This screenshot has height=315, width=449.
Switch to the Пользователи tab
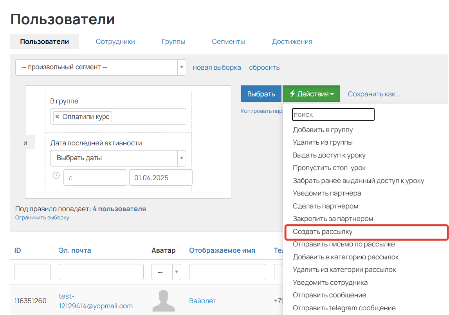coord(44,42)
